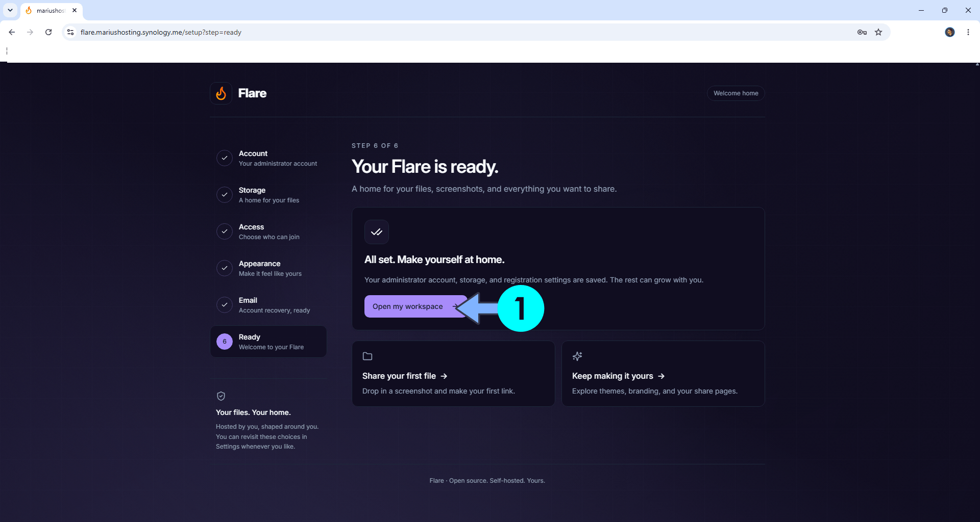The width and height of the screenshot is (980, 522).
Task: Click the Access step checkmark icon
Action: pos(225,231)
